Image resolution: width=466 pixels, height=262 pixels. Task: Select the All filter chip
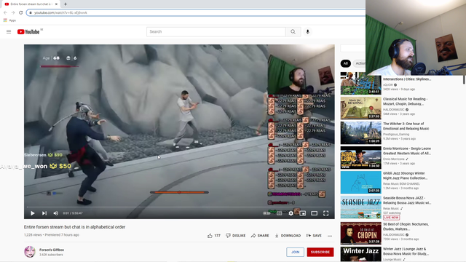coord(345,63)
